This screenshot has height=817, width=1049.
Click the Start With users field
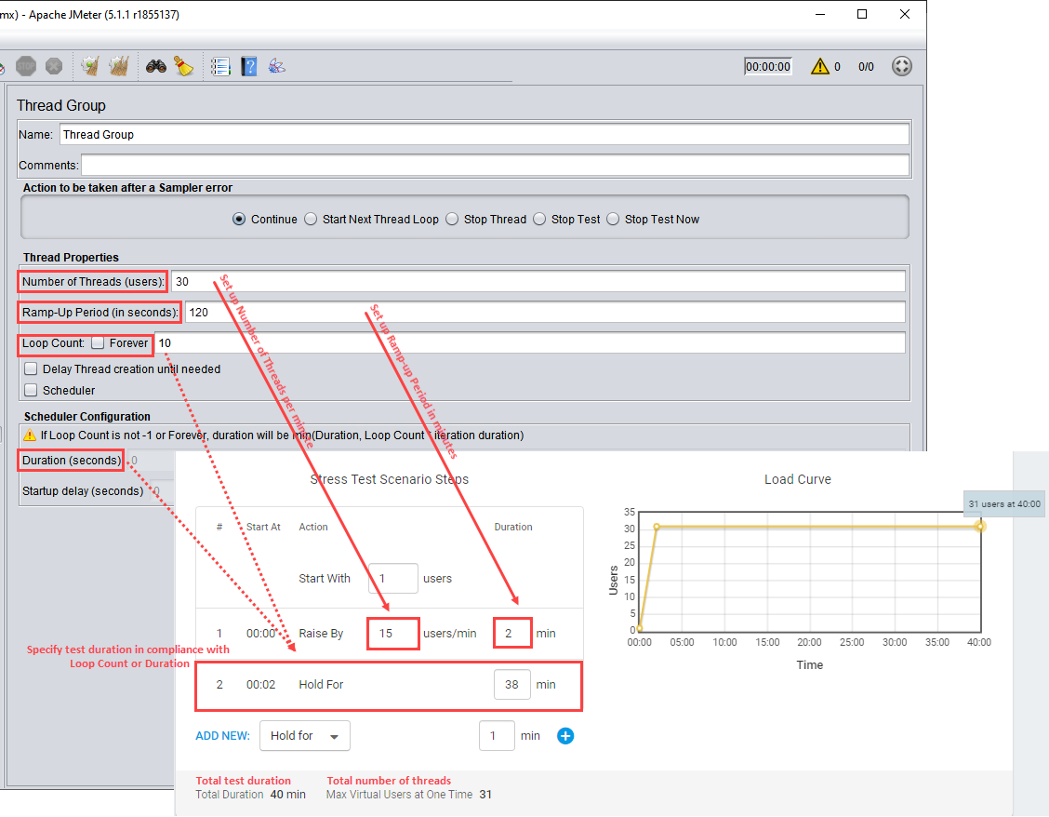393,579
